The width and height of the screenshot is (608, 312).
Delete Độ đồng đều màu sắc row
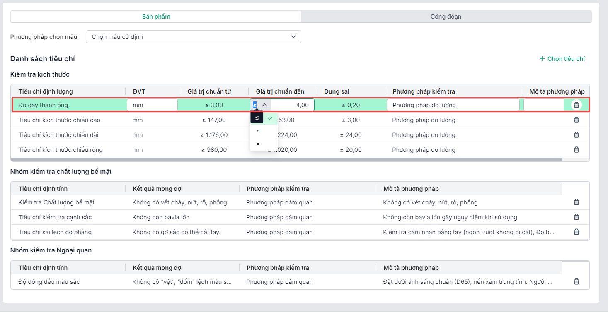[x=576, y=282]
